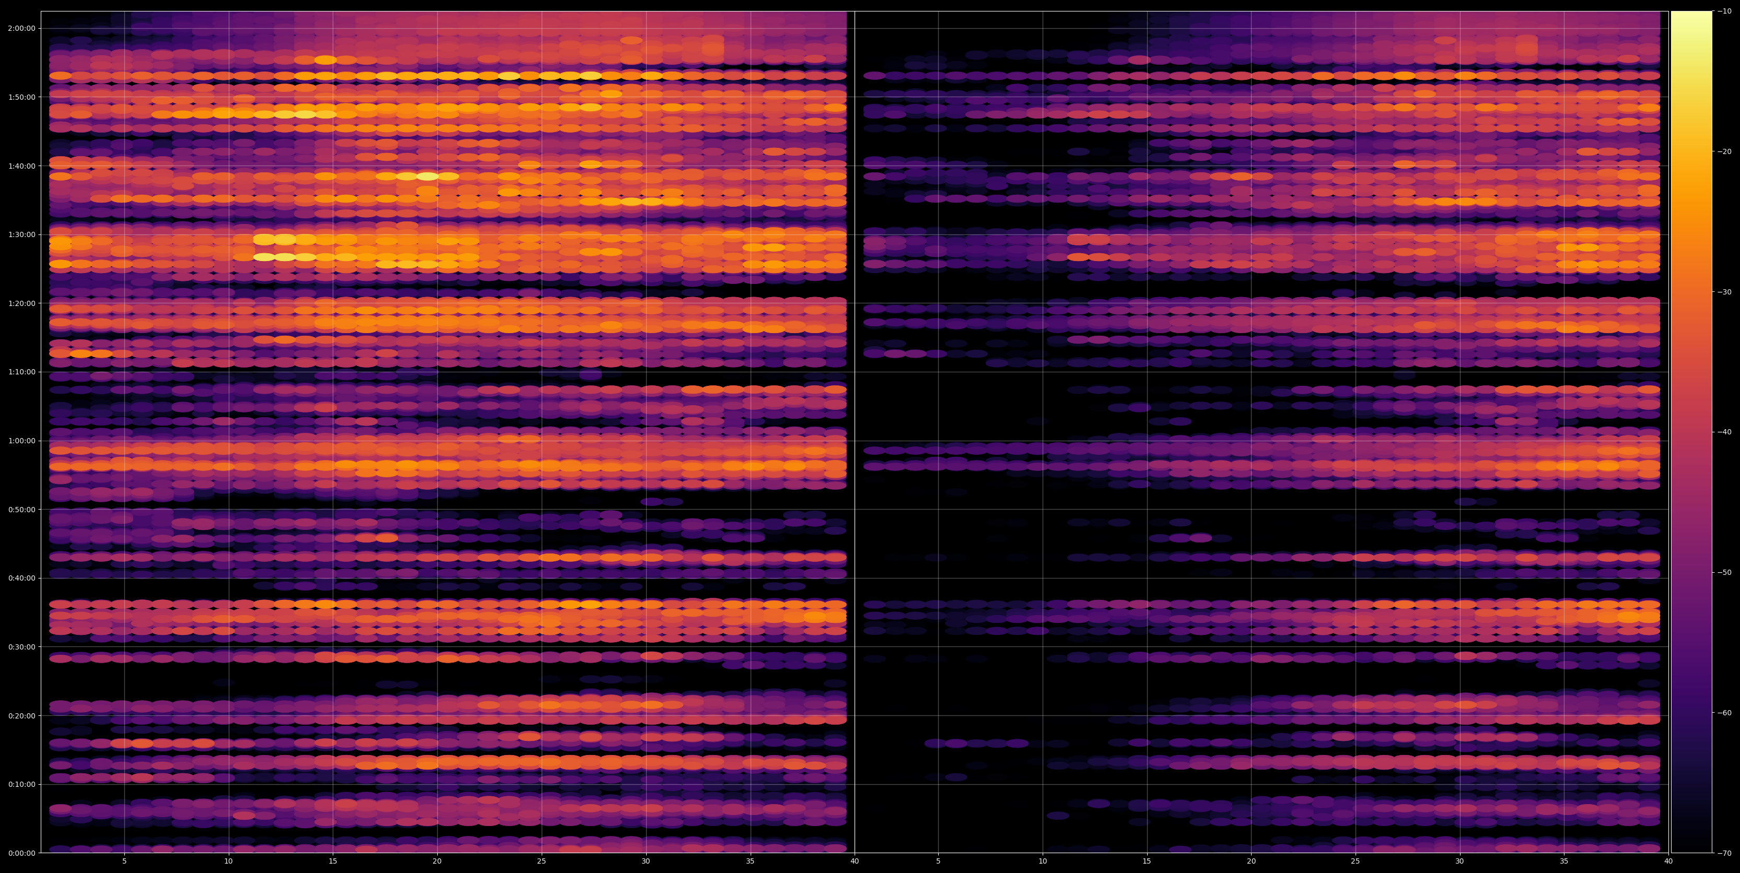Select the colorbar label −20
The height and width of the screenshot is (873, 1740).
tap(1724, 152)
